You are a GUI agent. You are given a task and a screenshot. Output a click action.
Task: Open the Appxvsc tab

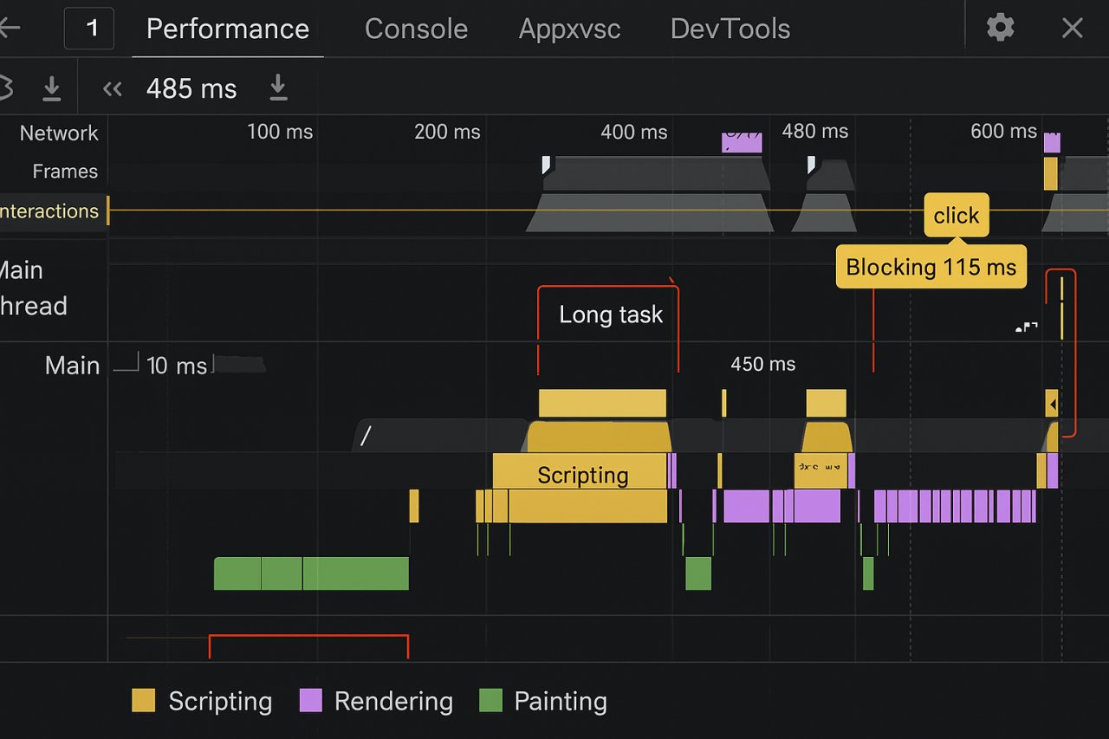[x=569, y=29]
